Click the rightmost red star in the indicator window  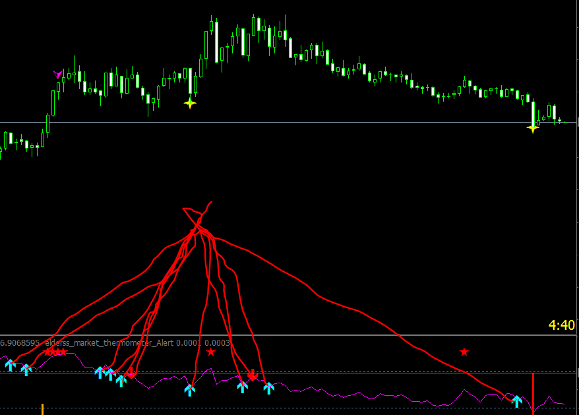click(464, 352)
